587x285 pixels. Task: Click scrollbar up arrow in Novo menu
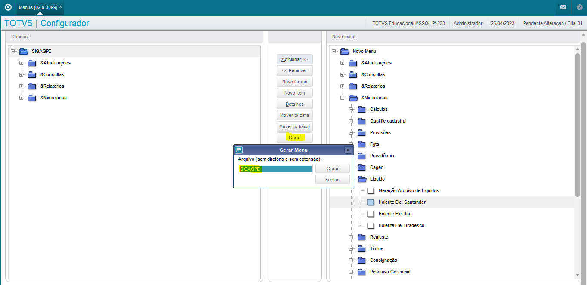tap(578, 50)
